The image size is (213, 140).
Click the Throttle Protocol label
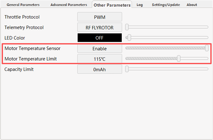22,17
